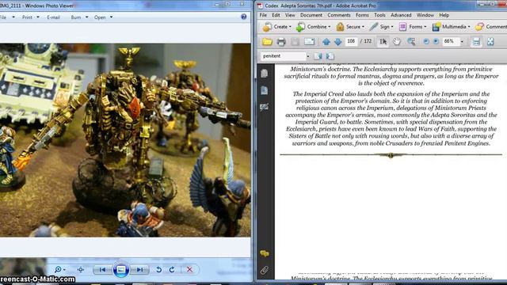The image size is (507, 285).
Task: Open the Acrobat Forms menu
Action: 362,15
